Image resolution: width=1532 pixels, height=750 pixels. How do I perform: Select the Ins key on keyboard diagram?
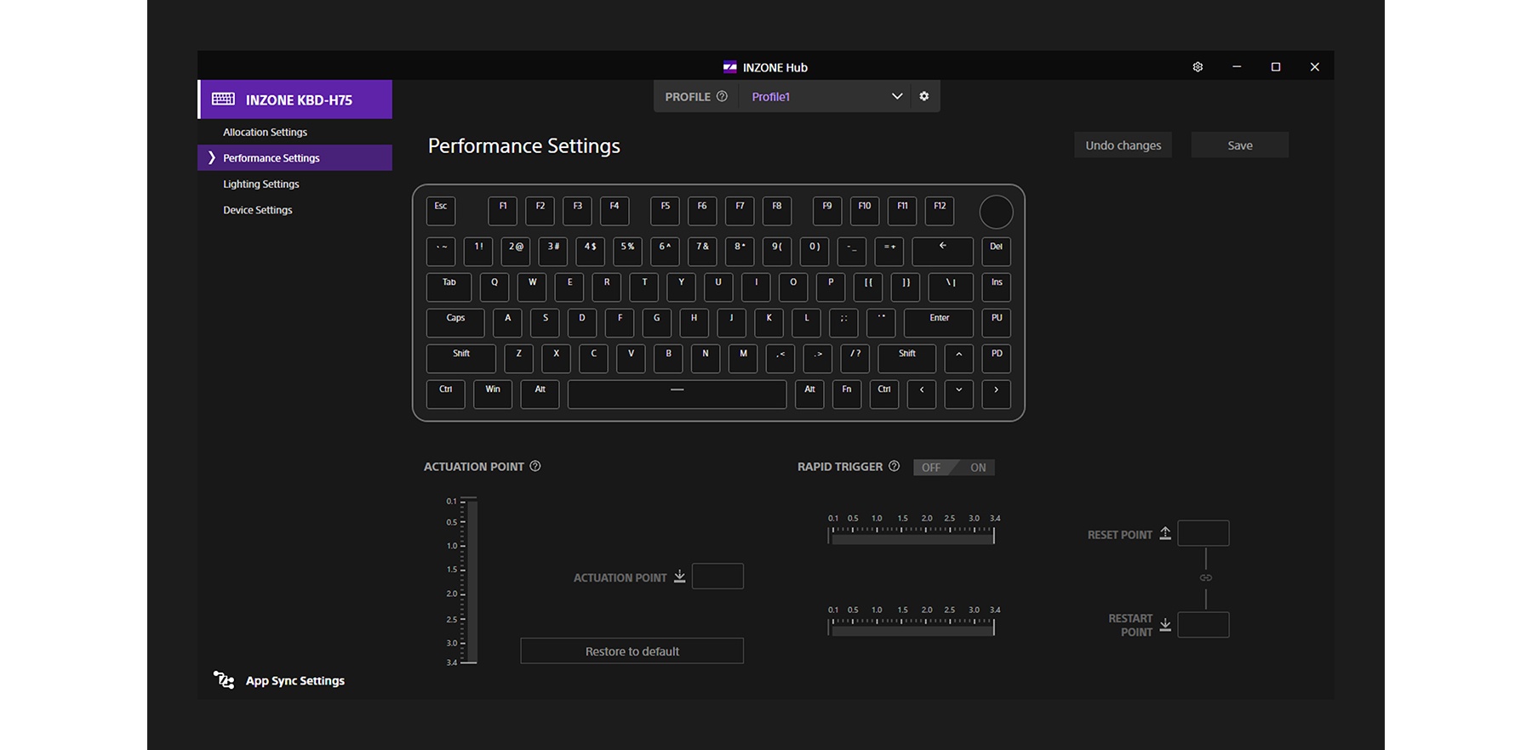[x=996, y=287]
